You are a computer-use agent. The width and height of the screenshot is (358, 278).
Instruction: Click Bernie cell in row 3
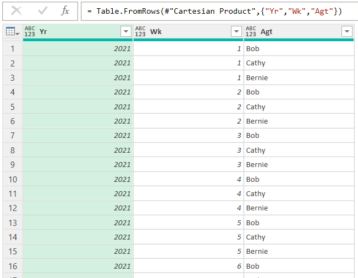click(299, 78)
